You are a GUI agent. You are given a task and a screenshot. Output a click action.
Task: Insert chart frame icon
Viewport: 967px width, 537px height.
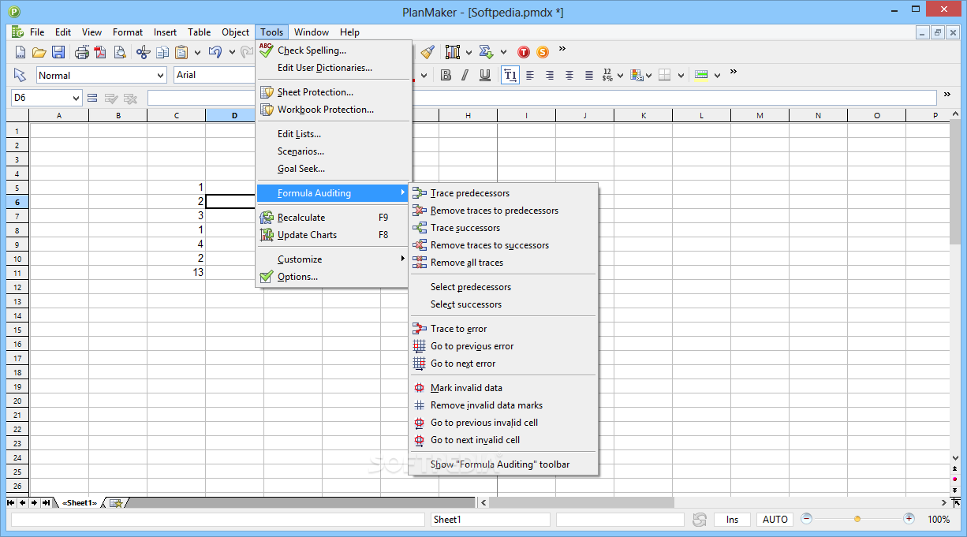point(453,52)
